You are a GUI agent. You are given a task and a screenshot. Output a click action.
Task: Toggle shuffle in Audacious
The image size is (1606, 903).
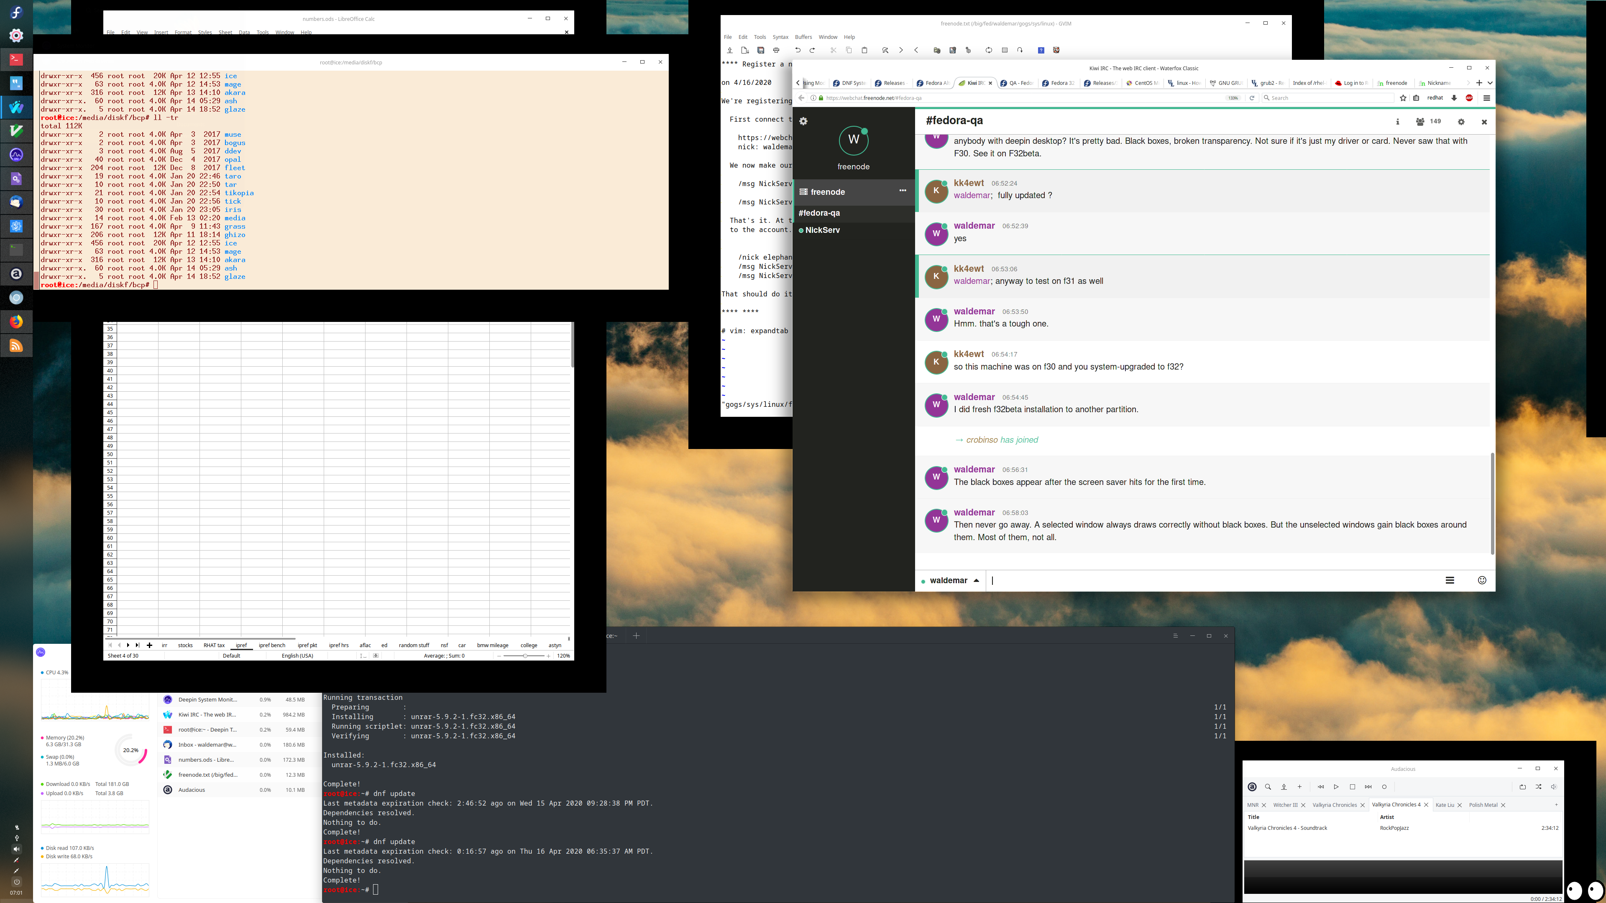pyautogui.click(x=1538, y=786)
